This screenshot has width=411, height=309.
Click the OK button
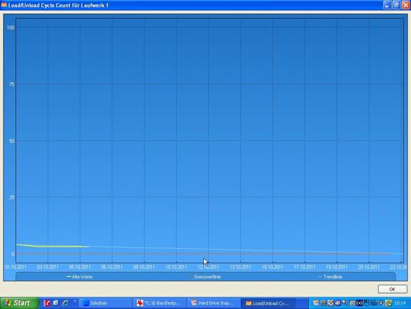[392, 289]
